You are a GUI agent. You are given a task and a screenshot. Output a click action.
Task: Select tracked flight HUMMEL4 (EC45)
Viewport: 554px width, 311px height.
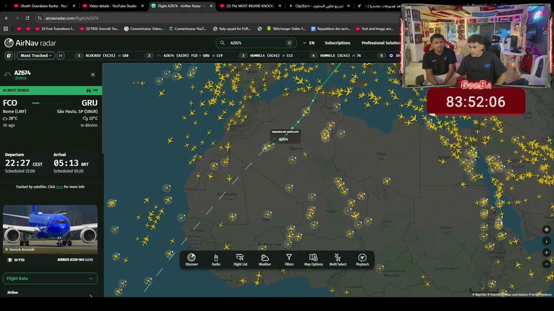267,55
